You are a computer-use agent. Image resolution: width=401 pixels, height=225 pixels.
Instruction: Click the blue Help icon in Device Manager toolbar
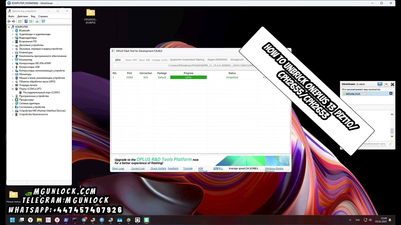[x=26, y=21]
